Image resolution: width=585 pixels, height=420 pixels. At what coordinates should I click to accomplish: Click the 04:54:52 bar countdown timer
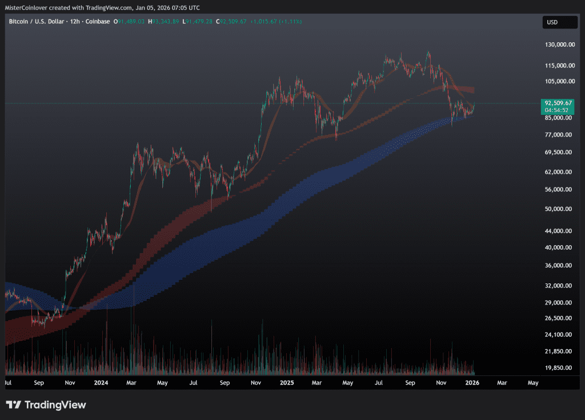pos(556,110)
